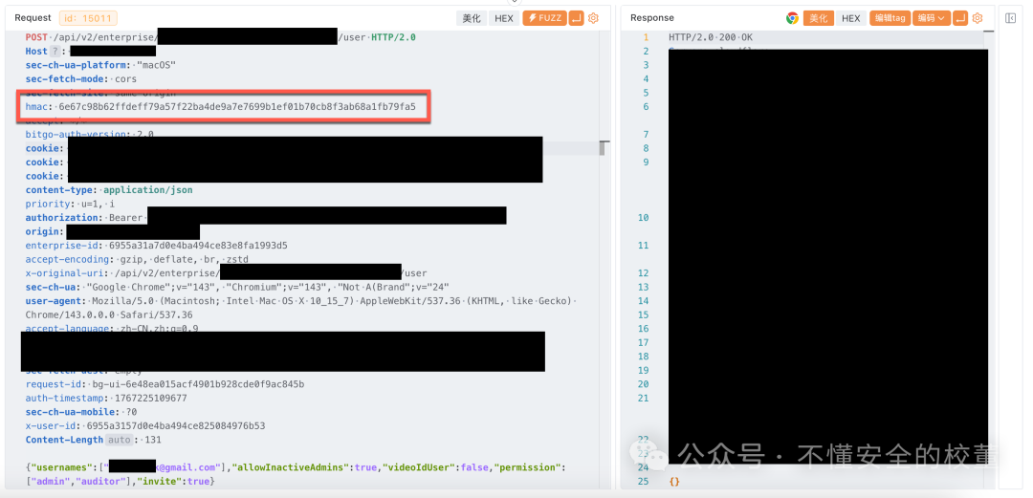
Task: Click the priority u=1, i header
Action: tap(70, 204)
